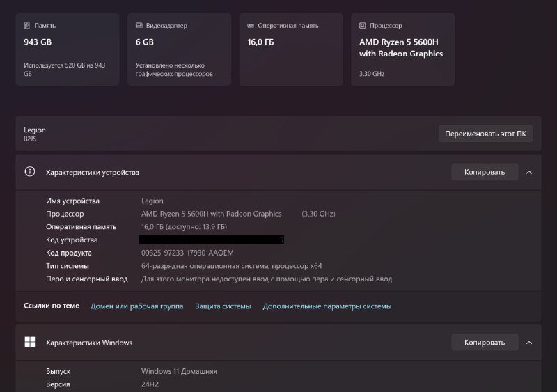Collapse the Характеристики устройства section chevron

(x=529, y=173)
